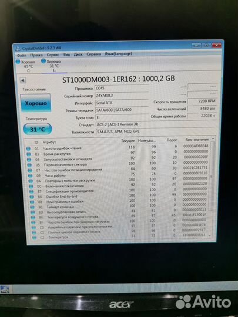Viewport: 238px width, 317px height.
Task: Go to previous disk with left arrow button
Action: point(22,80)
